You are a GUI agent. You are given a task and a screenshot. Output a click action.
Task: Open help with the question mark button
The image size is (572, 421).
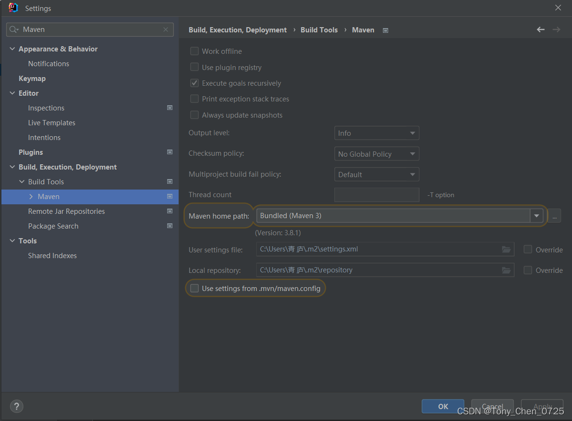[x=17, y=406]
